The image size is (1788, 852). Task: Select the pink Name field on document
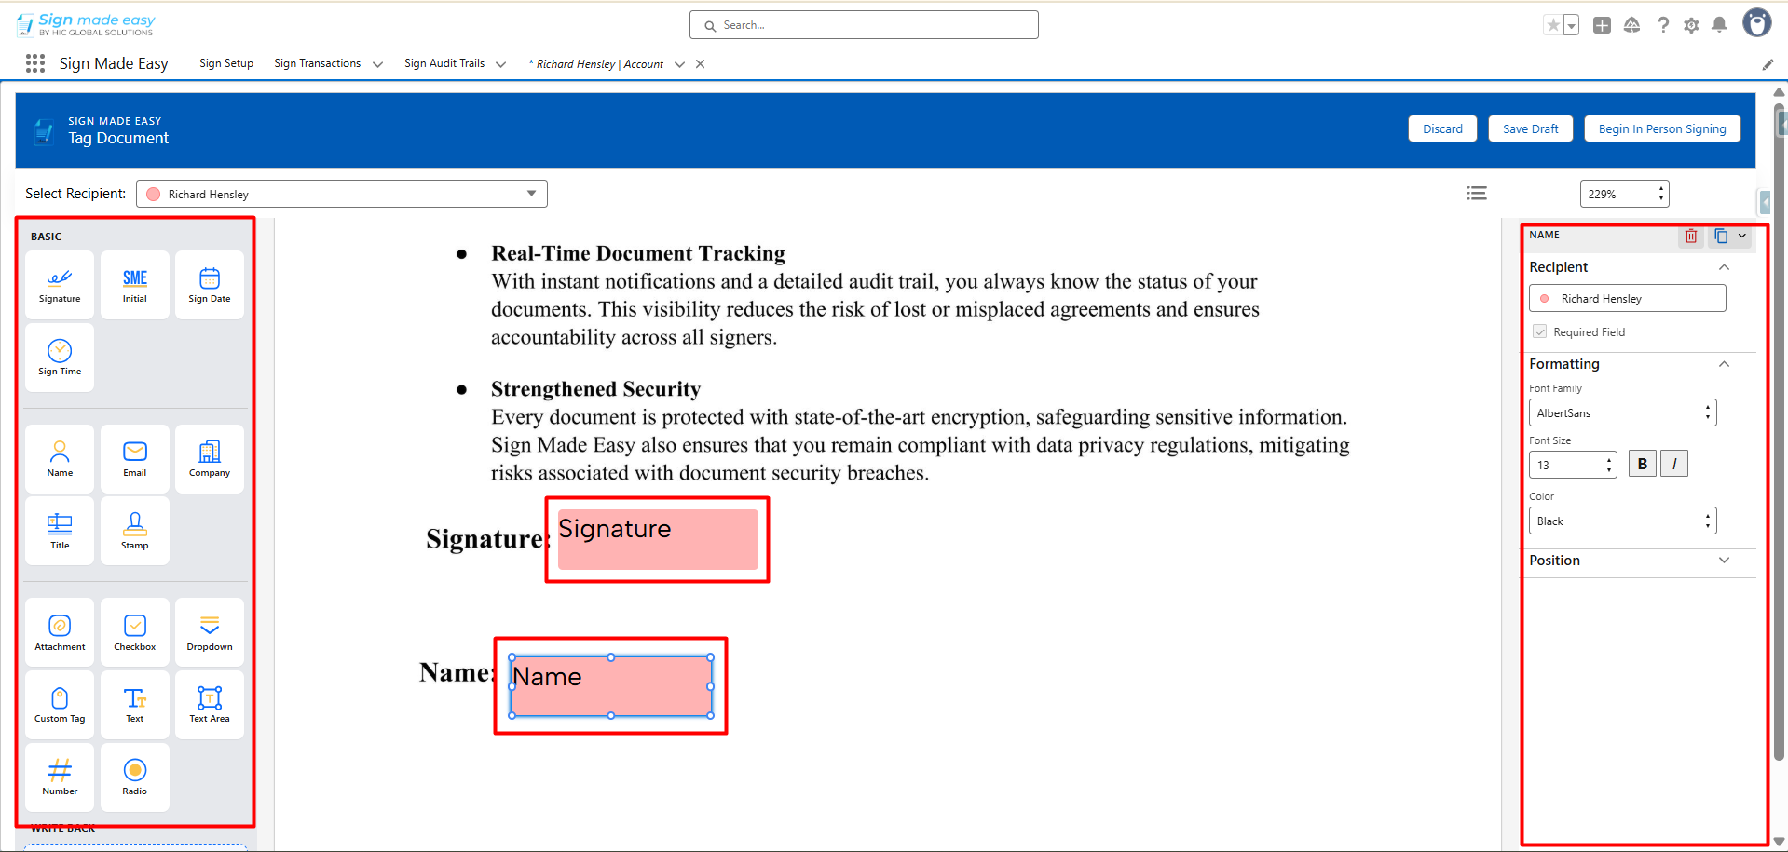(611, 686)
